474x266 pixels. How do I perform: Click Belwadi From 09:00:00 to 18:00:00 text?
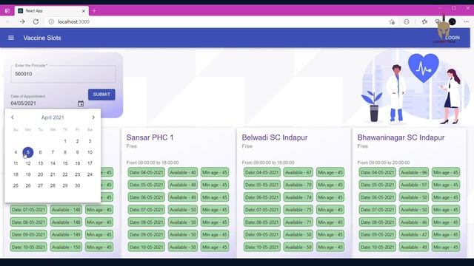tap(268, 163)
